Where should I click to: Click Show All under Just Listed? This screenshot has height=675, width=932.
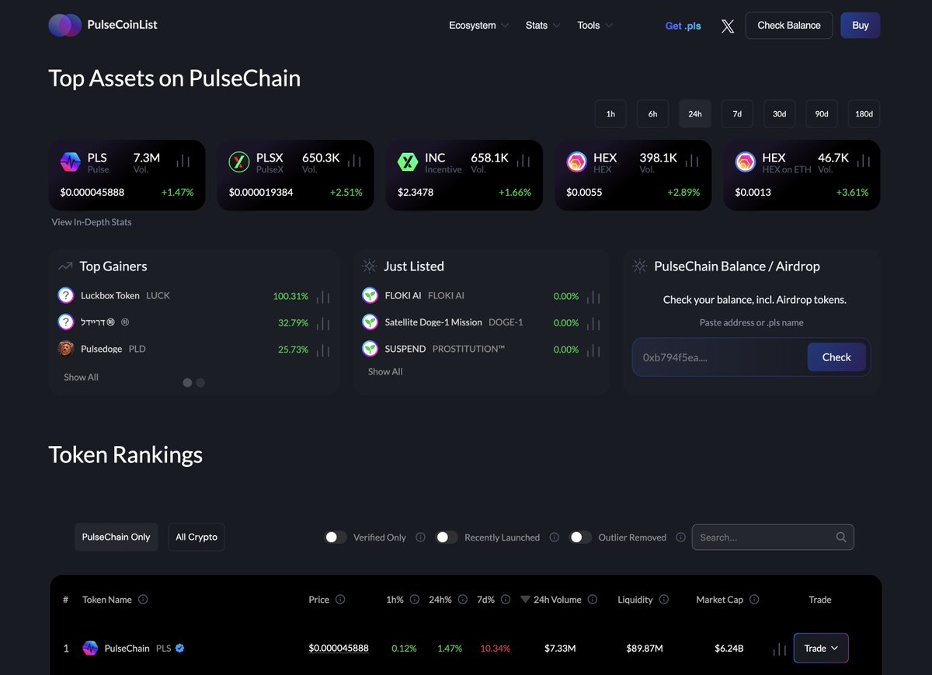point(385,372)
